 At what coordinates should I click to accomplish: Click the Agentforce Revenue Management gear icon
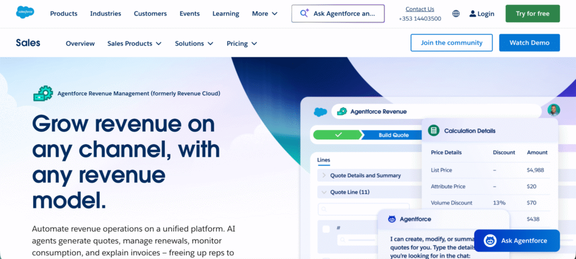pos(42,94)
